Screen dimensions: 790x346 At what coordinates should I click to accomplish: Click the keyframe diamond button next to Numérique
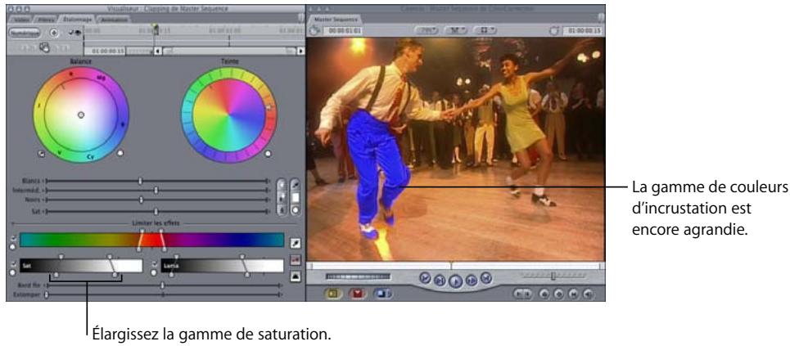point(54,32)
